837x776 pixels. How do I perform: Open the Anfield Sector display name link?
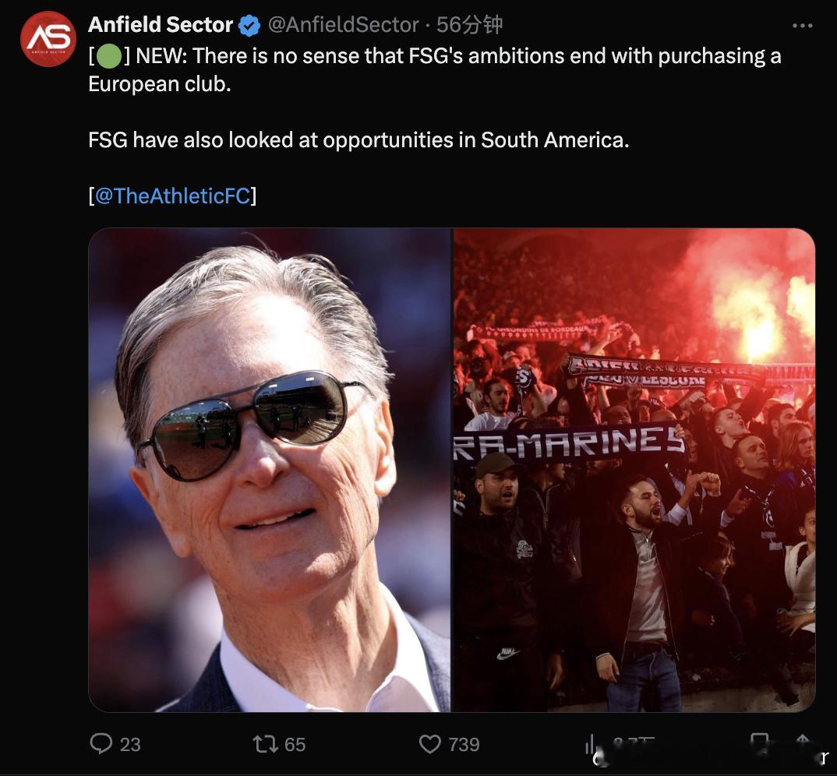(x=161, y=25)
